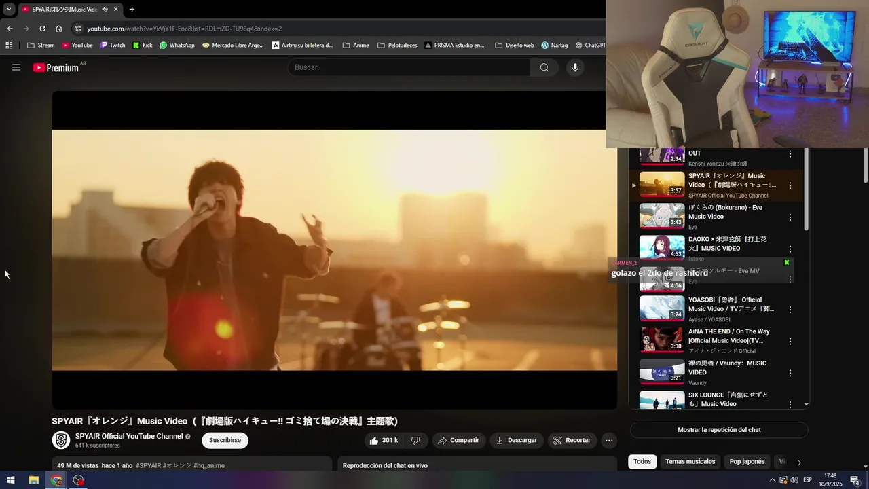The width and height of the screenshot is (869, 489).
Task: Play Bokurano Eve thumbnail in playlist
Action: click(662, 216)
